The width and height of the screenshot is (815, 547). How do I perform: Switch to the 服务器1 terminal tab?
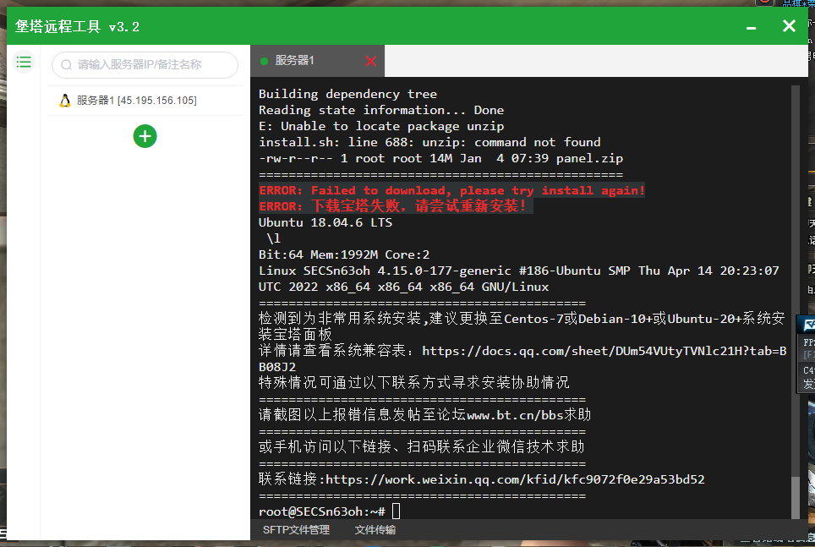318,61
